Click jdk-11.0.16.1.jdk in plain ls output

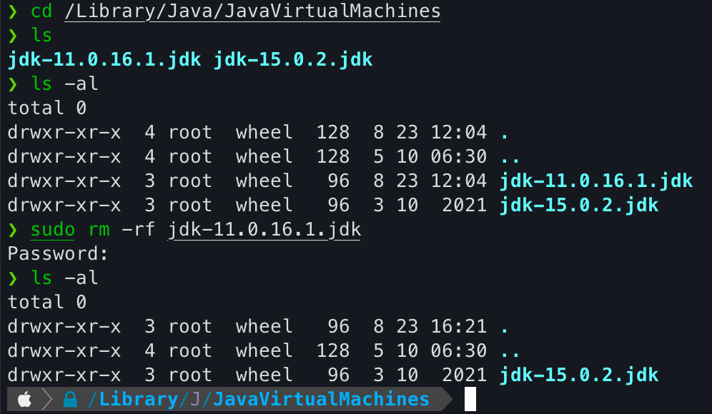[104, 59]
